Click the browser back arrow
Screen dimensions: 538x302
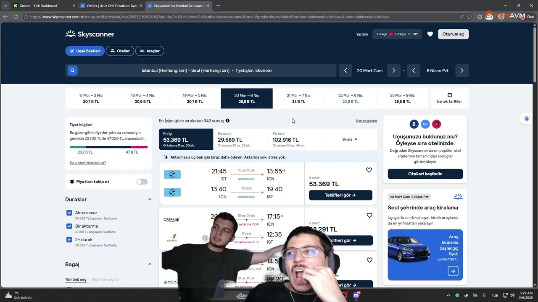tap(5, 17)
